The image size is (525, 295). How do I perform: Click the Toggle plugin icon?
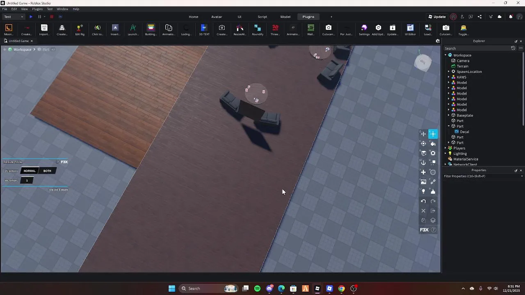pos(463,30)
